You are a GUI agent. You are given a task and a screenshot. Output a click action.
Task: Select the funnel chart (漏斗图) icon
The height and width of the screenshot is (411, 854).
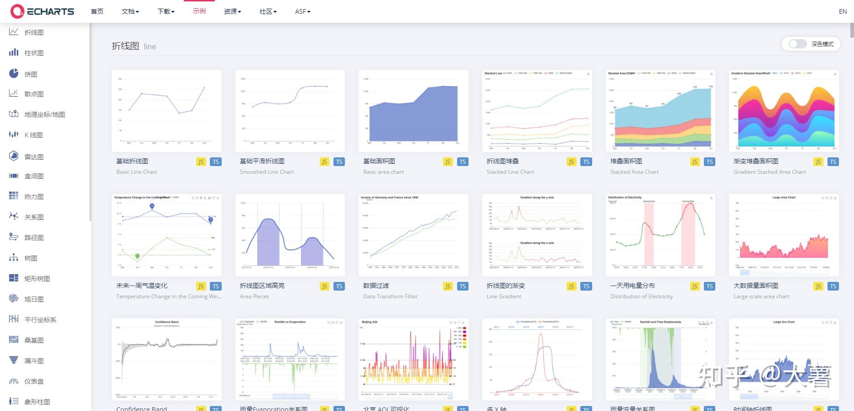(x=14, y=360)
